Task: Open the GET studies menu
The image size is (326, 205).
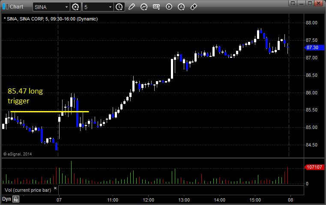Action: pos(156,7)
